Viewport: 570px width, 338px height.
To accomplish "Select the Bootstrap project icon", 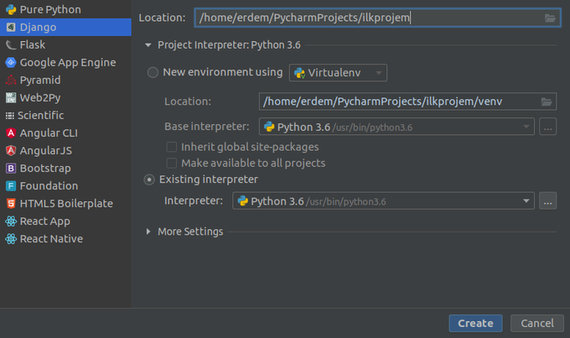I will 11,168.
